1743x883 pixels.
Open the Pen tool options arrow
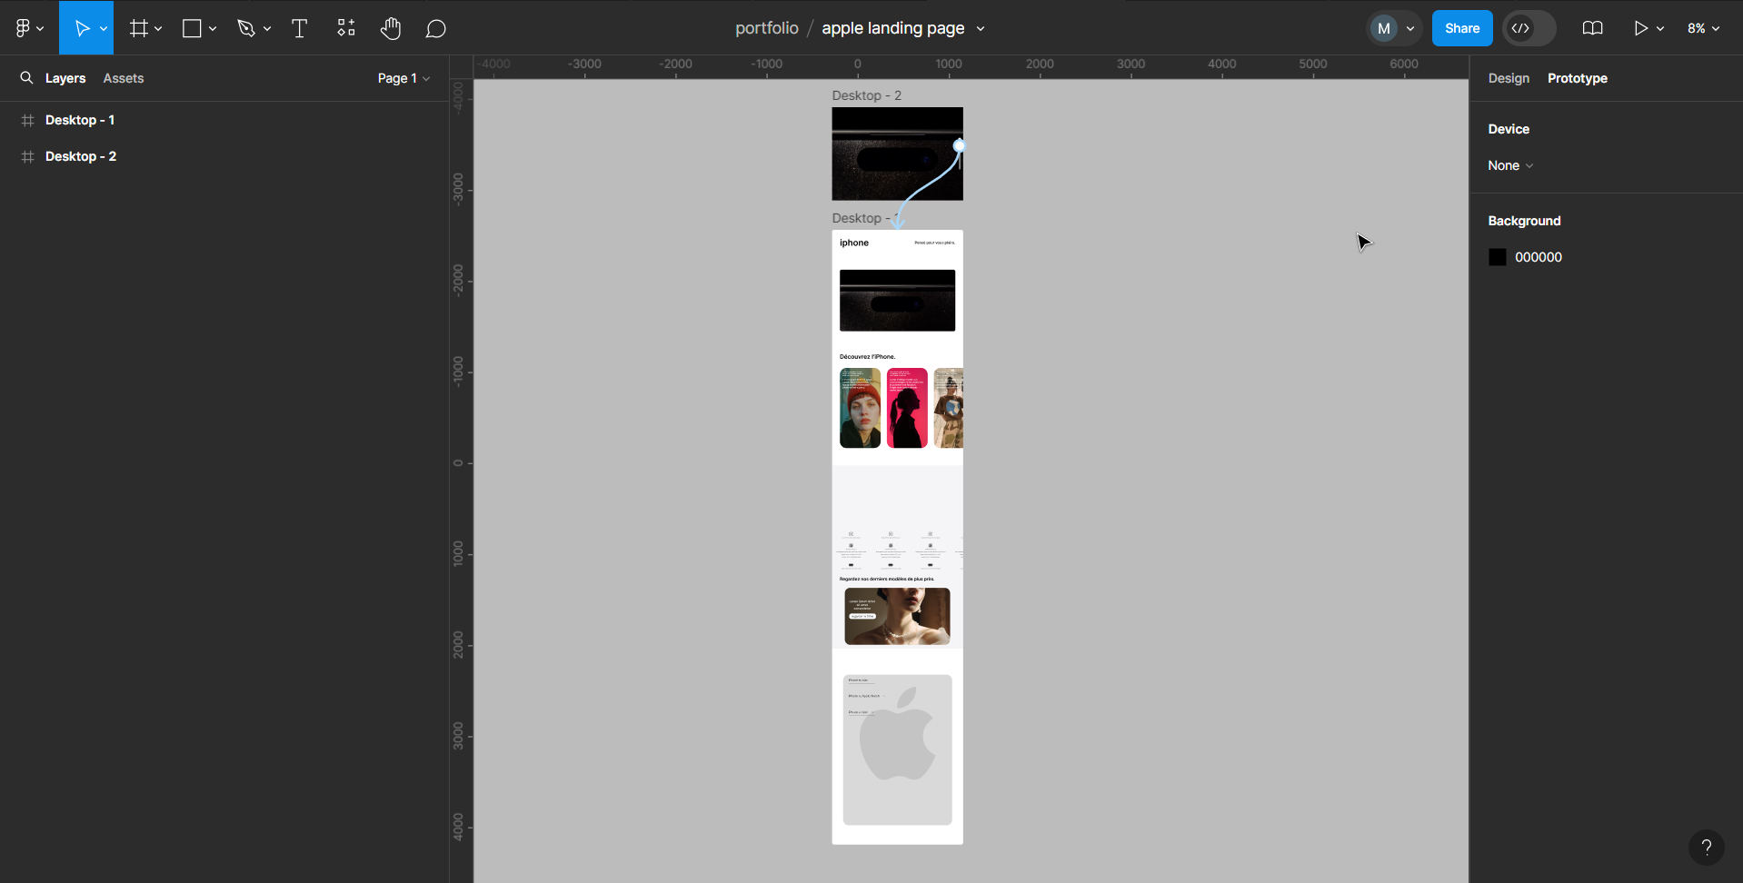(x=267, y=29)
